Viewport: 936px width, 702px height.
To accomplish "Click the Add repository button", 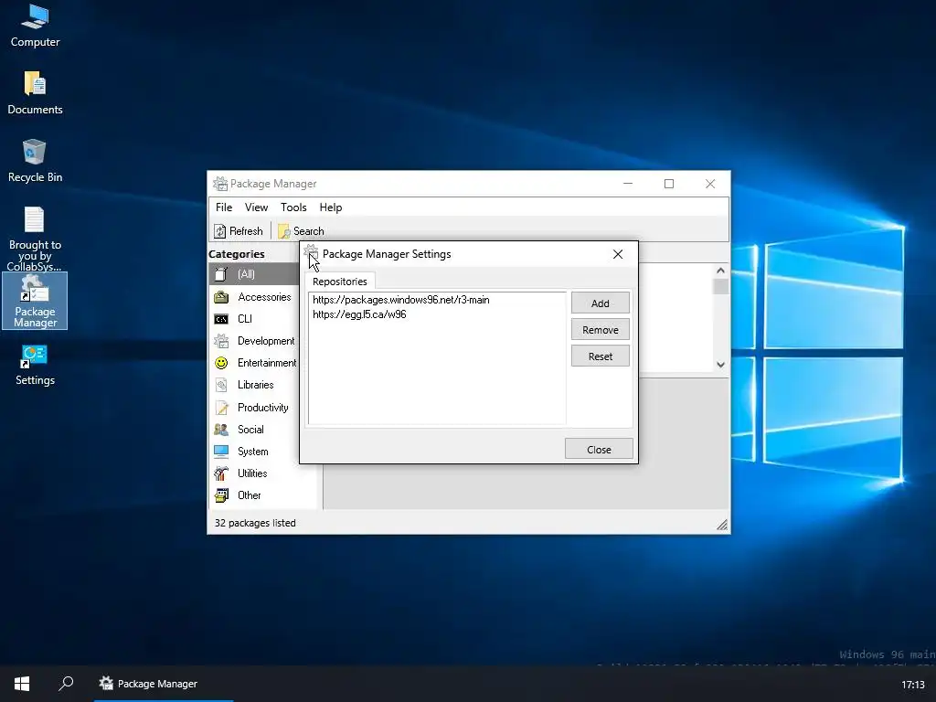I will click(600, 303).
